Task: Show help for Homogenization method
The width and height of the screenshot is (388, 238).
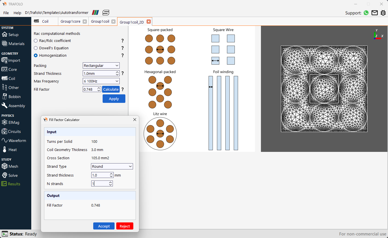Action: coord(123,56)
